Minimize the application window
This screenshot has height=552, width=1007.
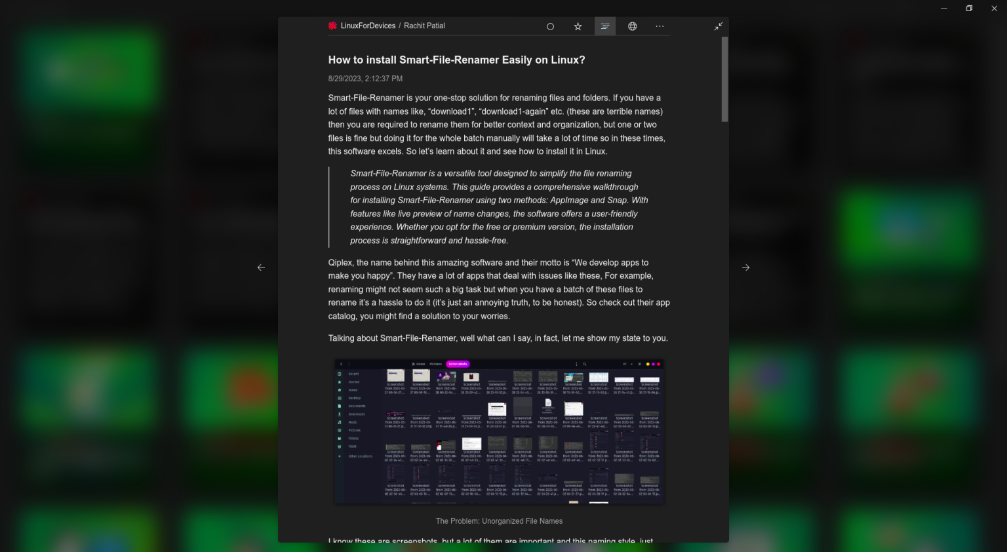(x=944, y=9)
